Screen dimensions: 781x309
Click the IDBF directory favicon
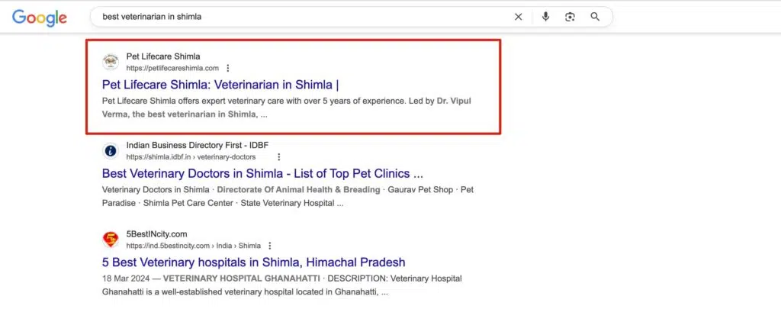tap(111, 151)
